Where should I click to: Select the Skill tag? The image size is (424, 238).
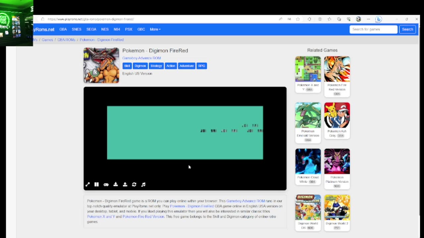[127, 66]
